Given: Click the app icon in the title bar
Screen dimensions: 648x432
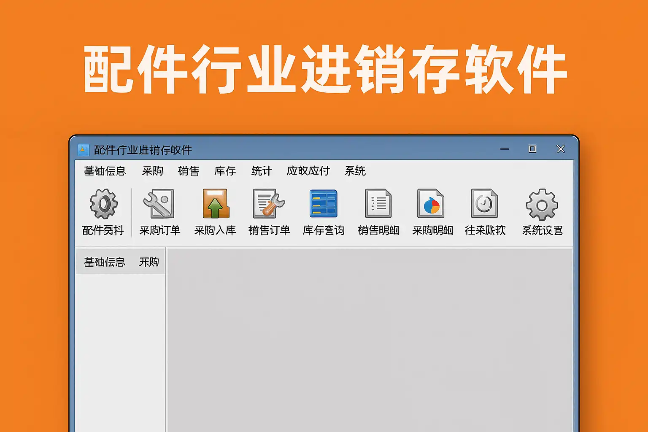Looking at the screenshot, I should tap(84, 150).
